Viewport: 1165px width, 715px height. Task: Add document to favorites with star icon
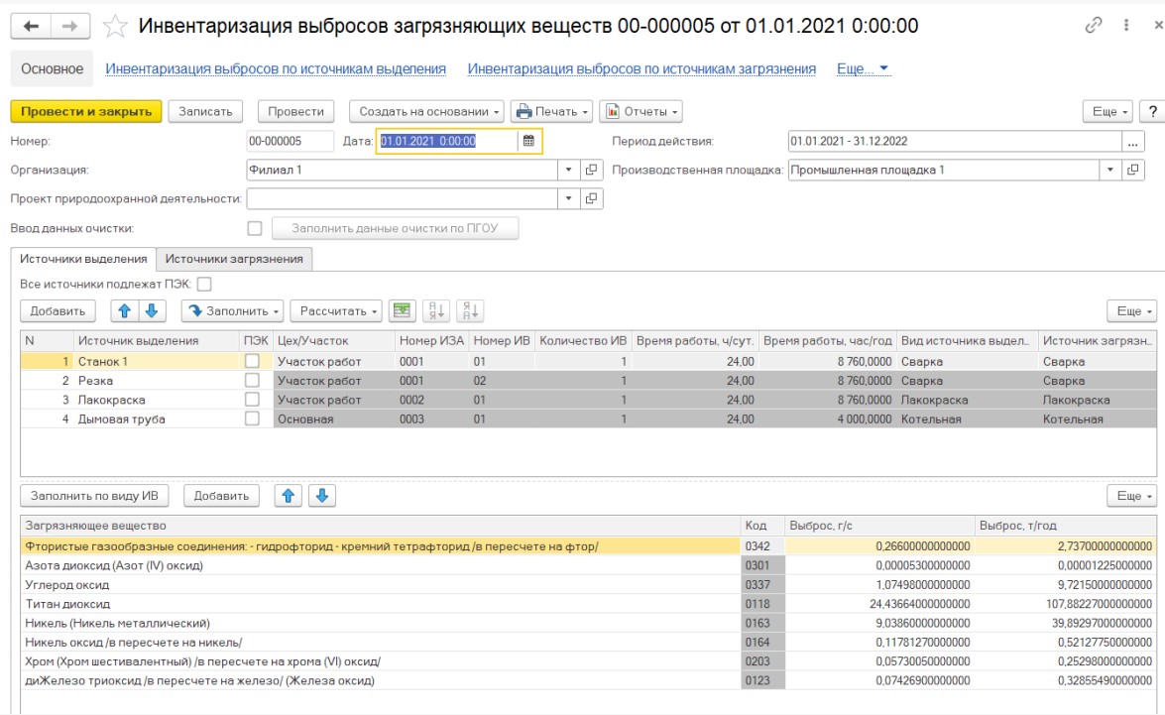click(x=115, y=26)
